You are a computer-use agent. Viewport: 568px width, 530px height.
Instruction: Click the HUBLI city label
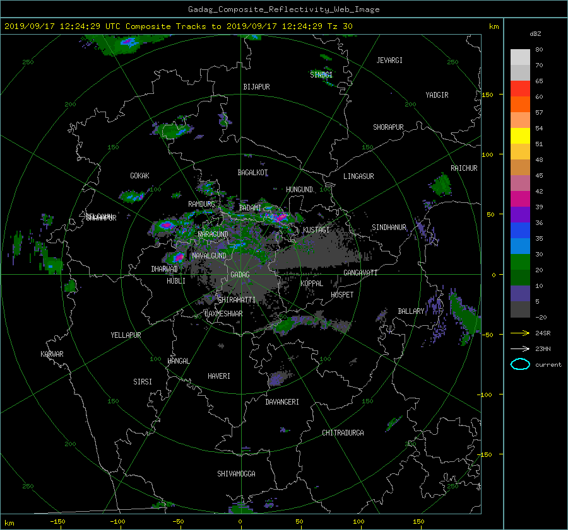176,280
